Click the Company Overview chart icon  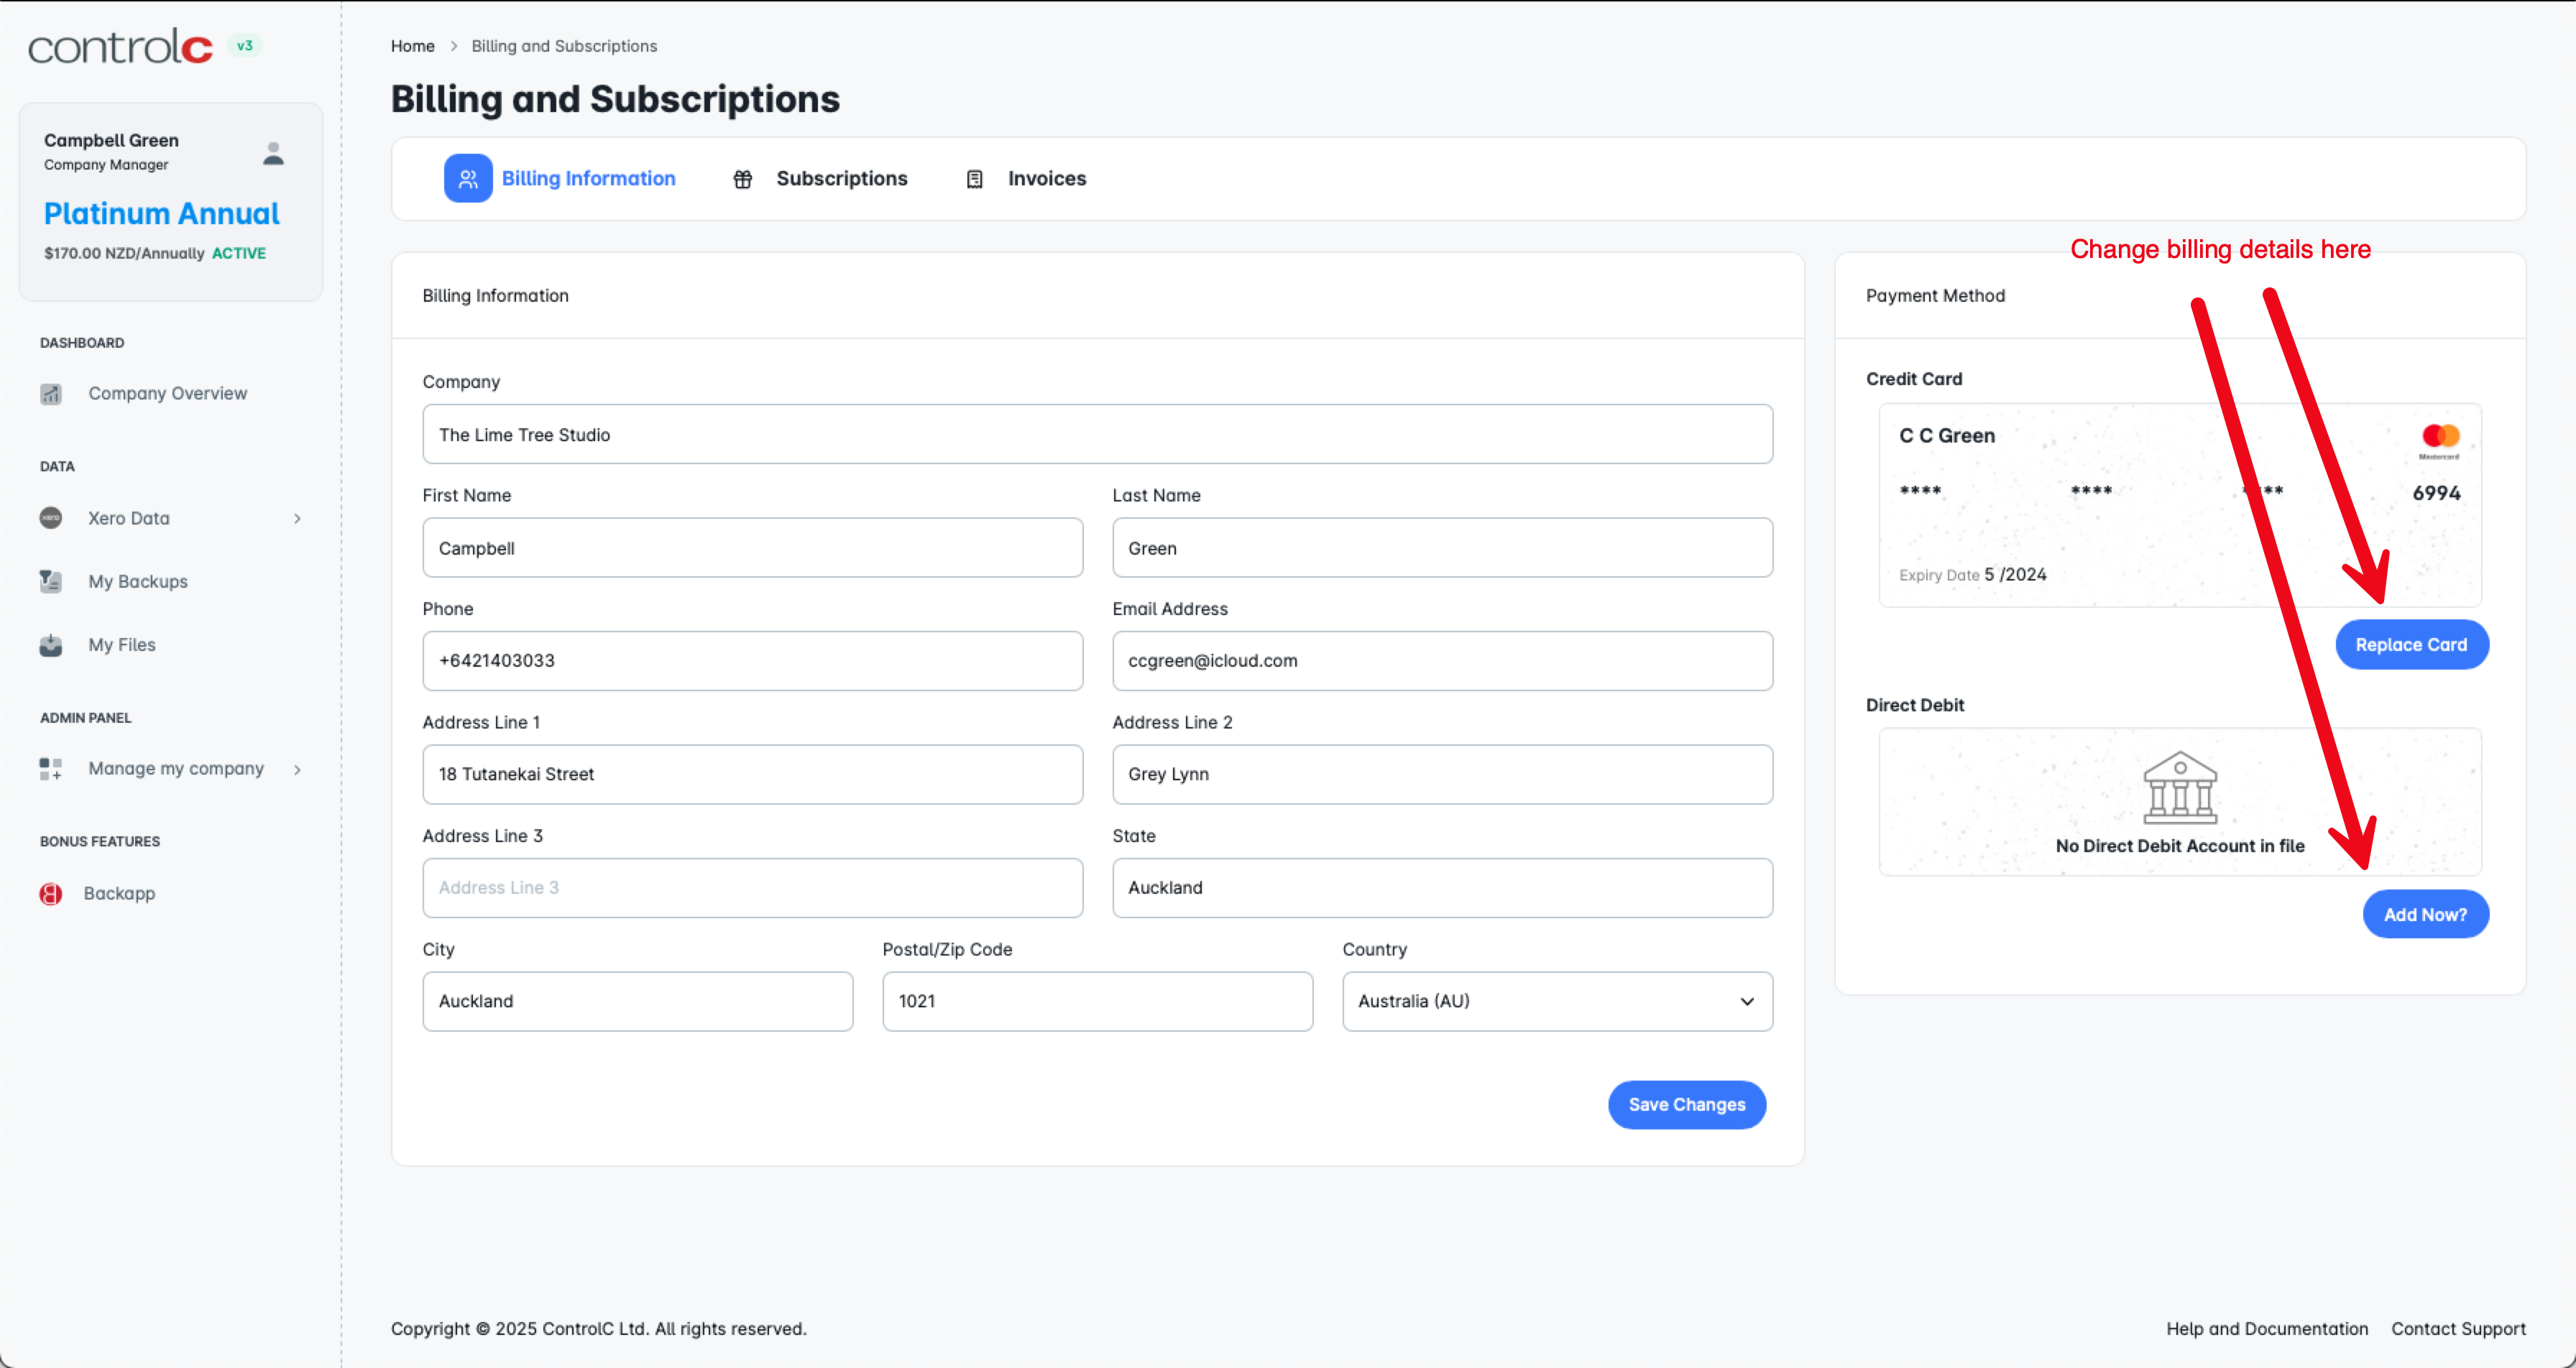[51, 394]
